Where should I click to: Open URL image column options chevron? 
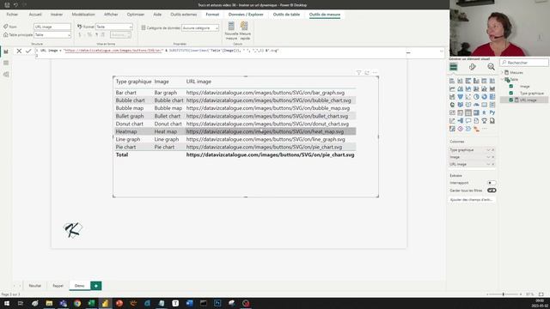(488, 164)
